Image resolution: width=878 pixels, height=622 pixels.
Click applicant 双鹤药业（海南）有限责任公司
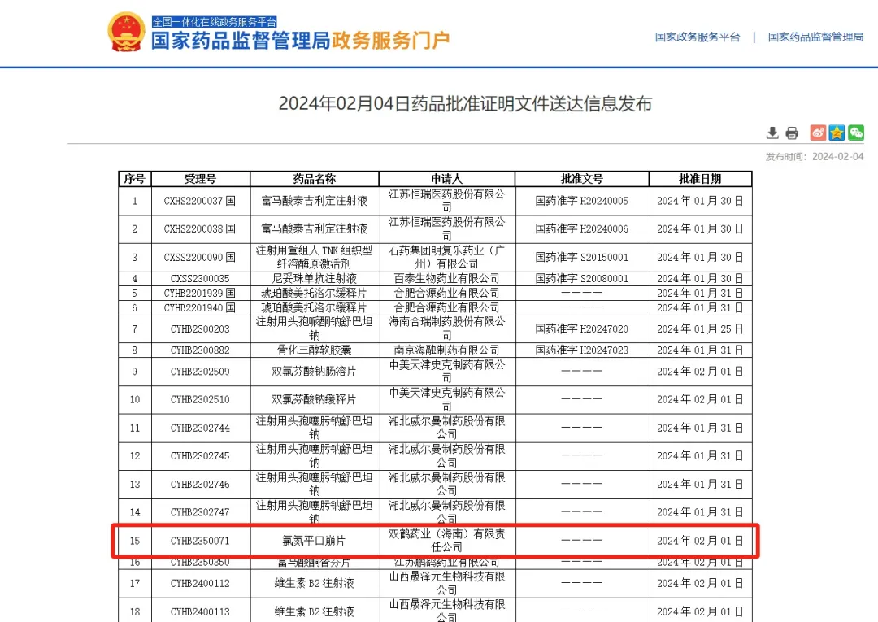[447, 540]
